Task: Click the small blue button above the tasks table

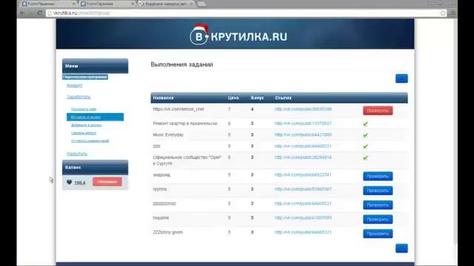Action: click(401, 78)
